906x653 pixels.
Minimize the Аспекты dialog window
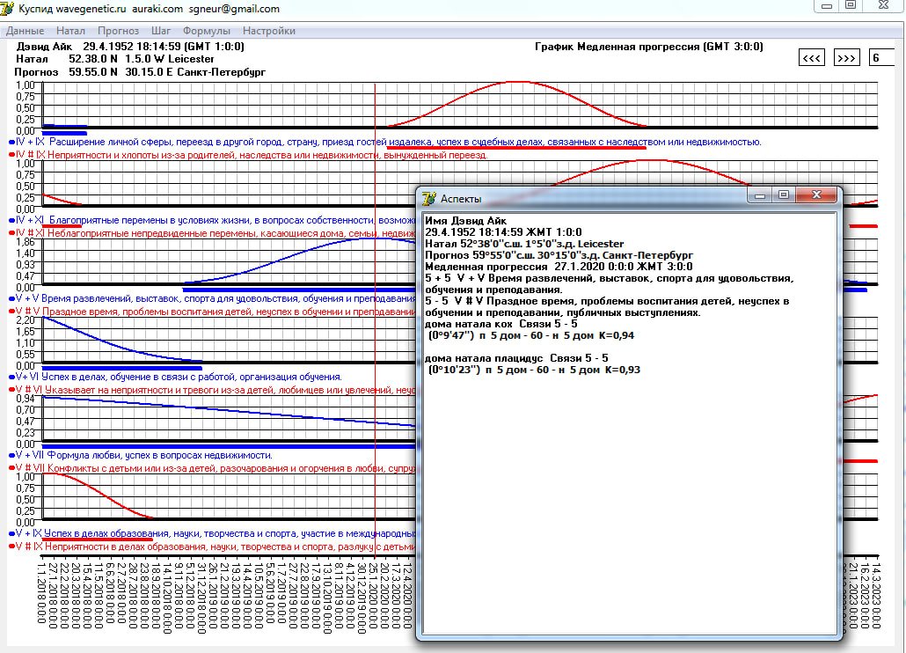(757, 195)
